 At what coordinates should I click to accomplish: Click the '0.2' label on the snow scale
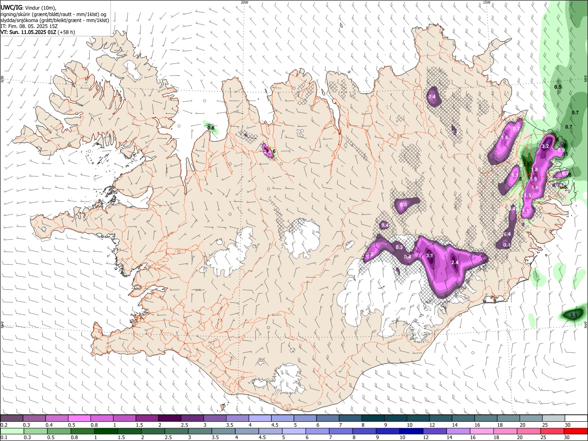click(x=4, y=425)
